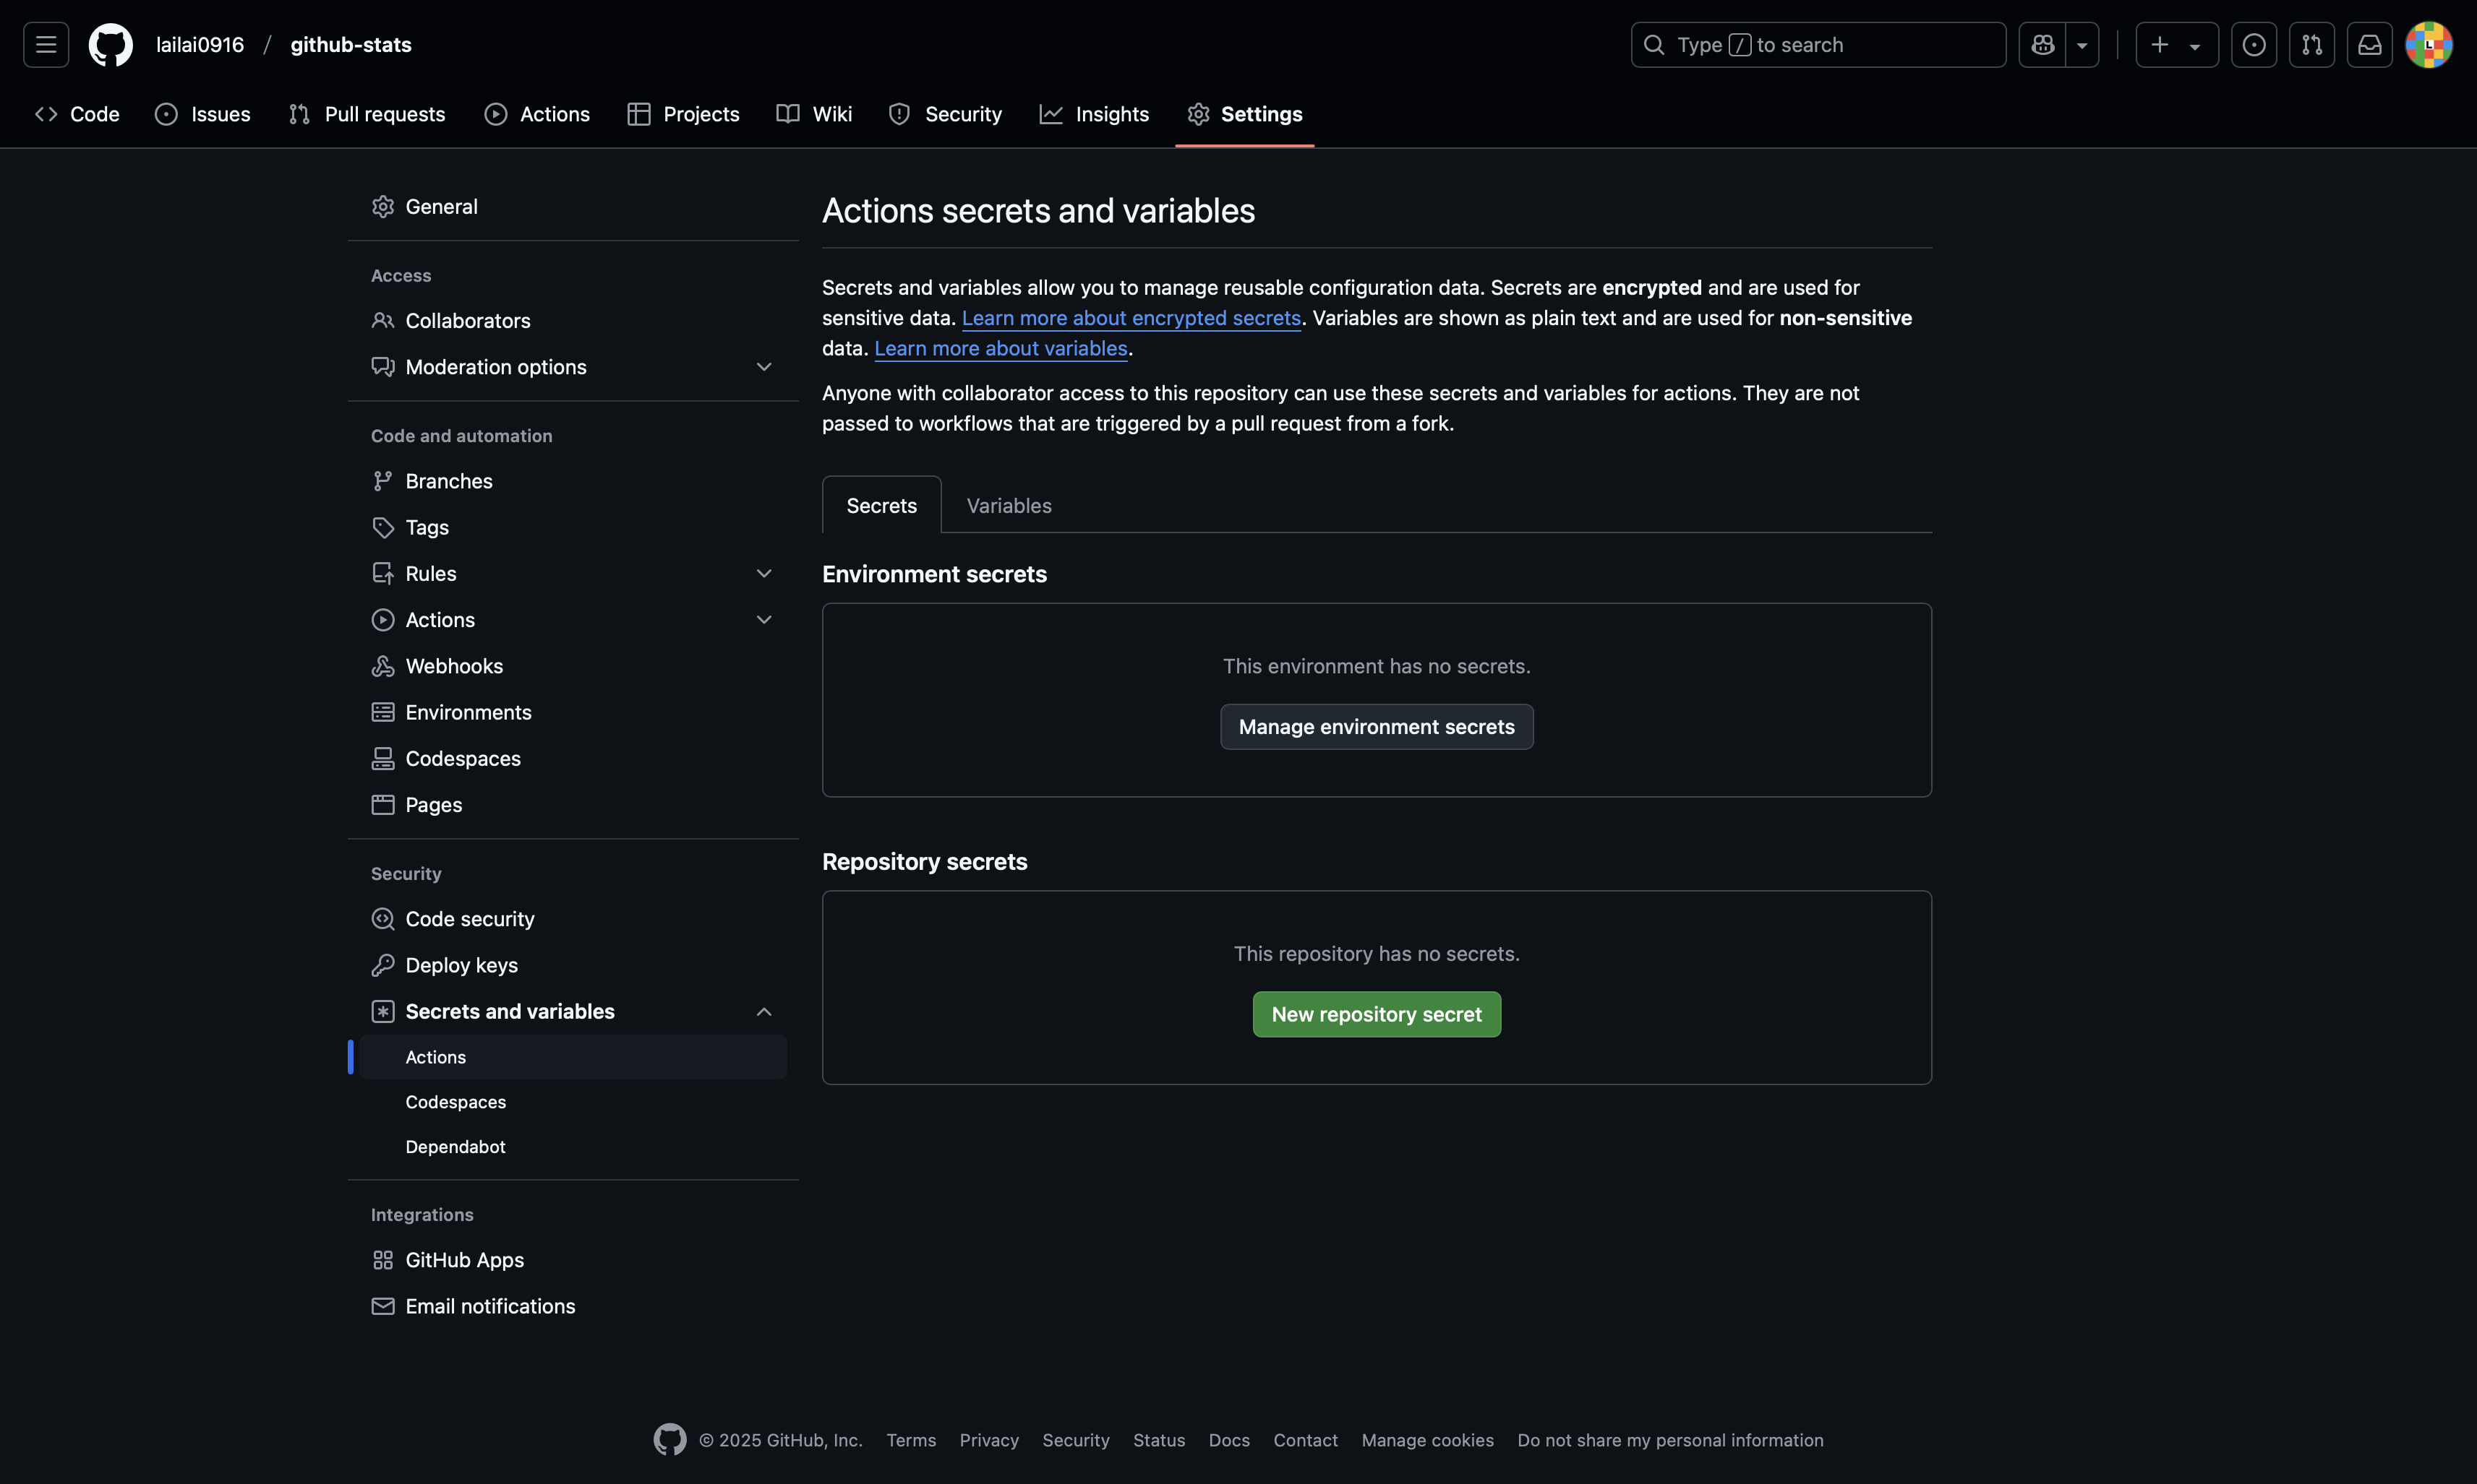Switch to the Pull requests tab
The height and width of the screenshot is (1484, 2477).
coord(366,114)
